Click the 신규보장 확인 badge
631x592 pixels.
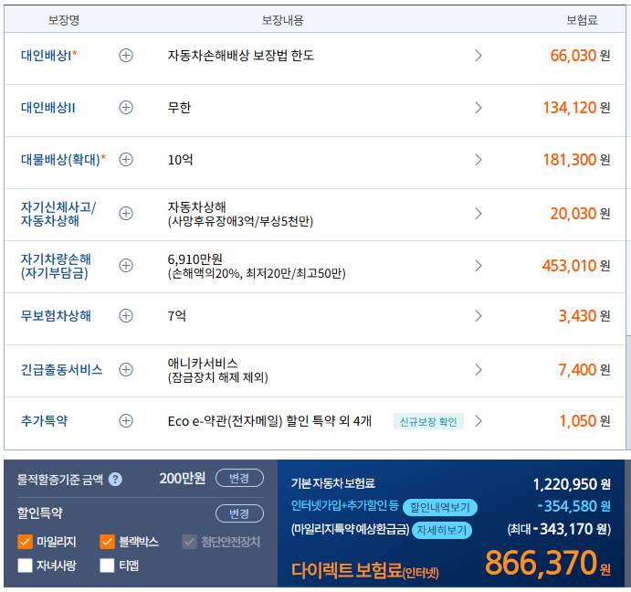point(428,422)
